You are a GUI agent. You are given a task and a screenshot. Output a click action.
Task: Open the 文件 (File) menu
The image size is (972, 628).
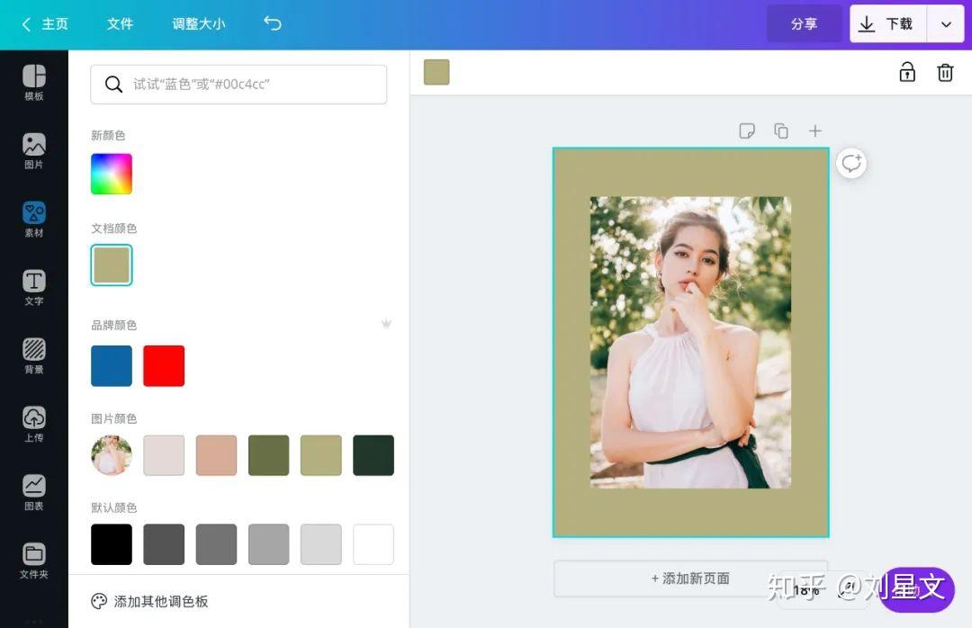[x=121, y=24]
